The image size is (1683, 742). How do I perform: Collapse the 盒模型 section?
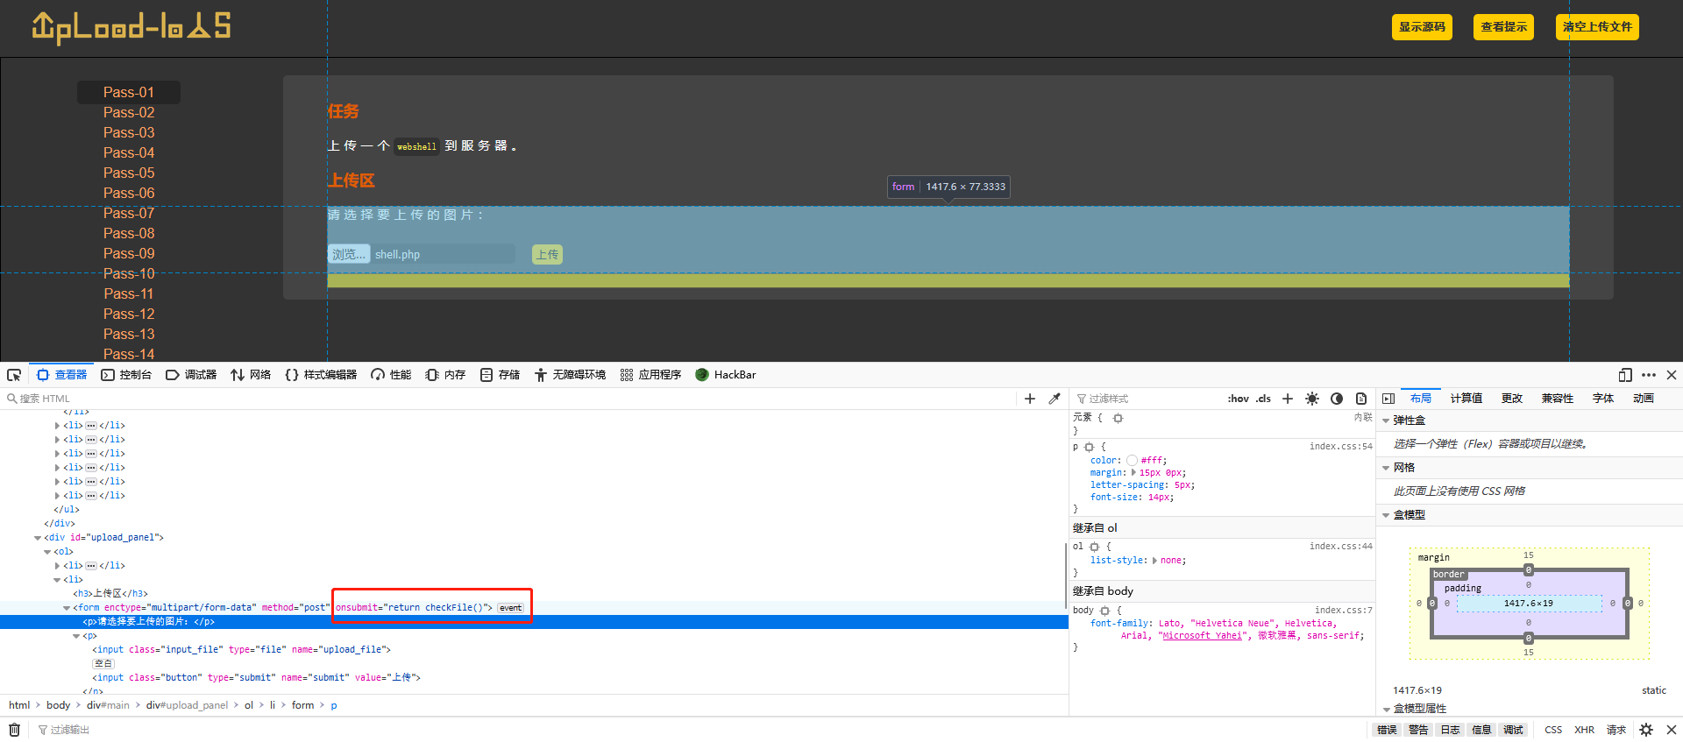pyautogui.click(x=1386, y=515)
